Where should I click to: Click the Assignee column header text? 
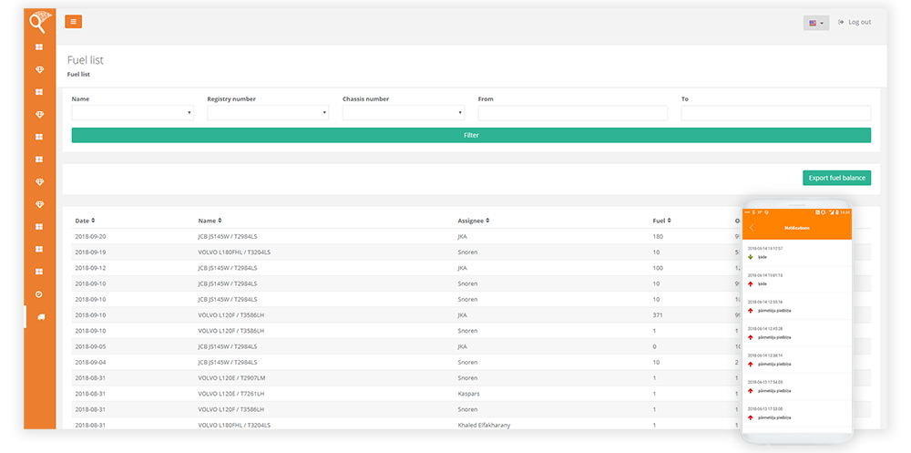pos(471,221)
